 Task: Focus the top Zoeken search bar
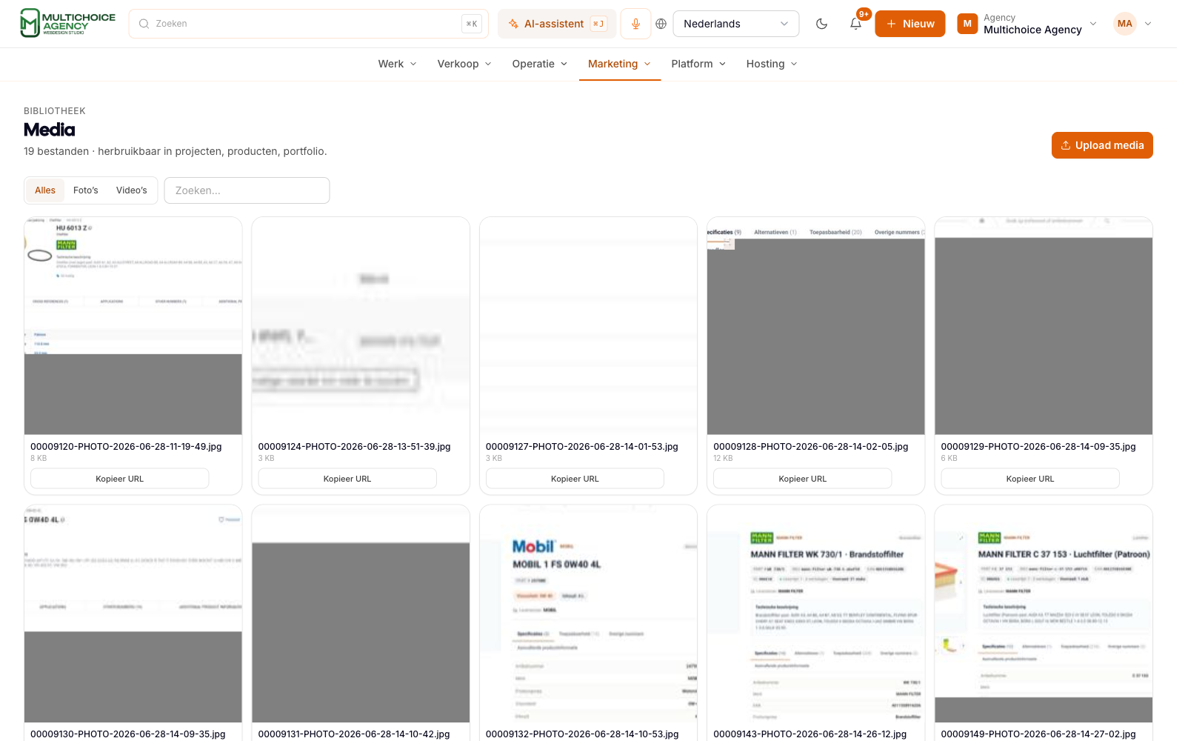point(309,24)
